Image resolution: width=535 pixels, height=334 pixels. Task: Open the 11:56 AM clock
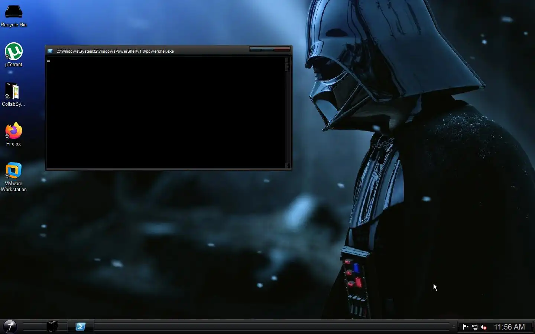coord(509,327)
